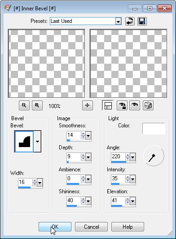This screenshot has width=176, height=239.
Task: Click the save preset floppy disk icon
Action: coord(142,21)
